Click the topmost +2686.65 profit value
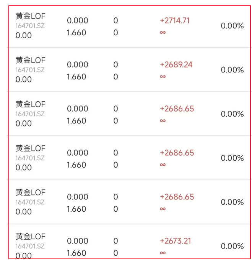The width and height of the screenshot is (252, 260). pyautogui.click(x=177, y=109)
